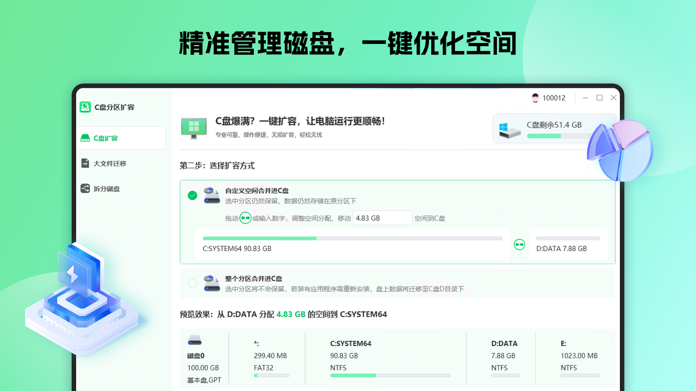Click the app logo icon beside C盘分区扩容 title
Image resolution: width=696 pixels, height=391 pixels.
(85, 107)
